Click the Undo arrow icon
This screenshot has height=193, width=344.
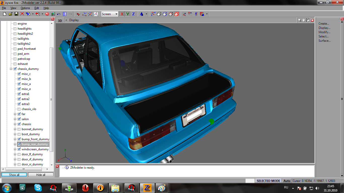(59, 14)
